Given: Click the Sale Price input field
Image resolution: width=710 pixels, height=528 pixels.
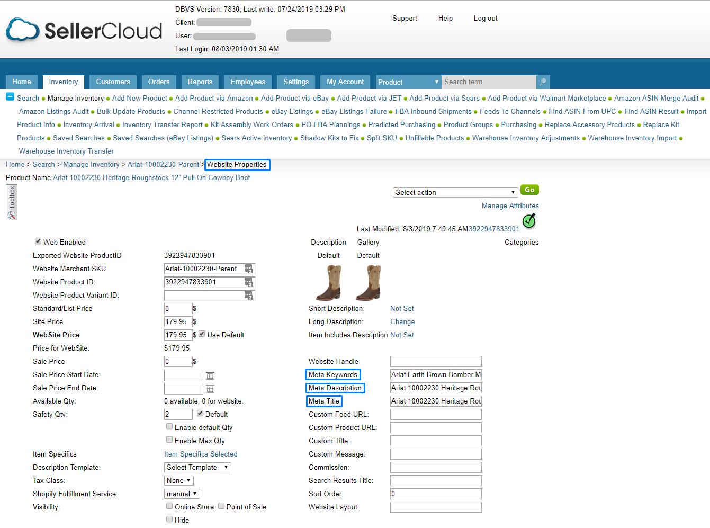Looking at the screenshot, I should (178, 361).
